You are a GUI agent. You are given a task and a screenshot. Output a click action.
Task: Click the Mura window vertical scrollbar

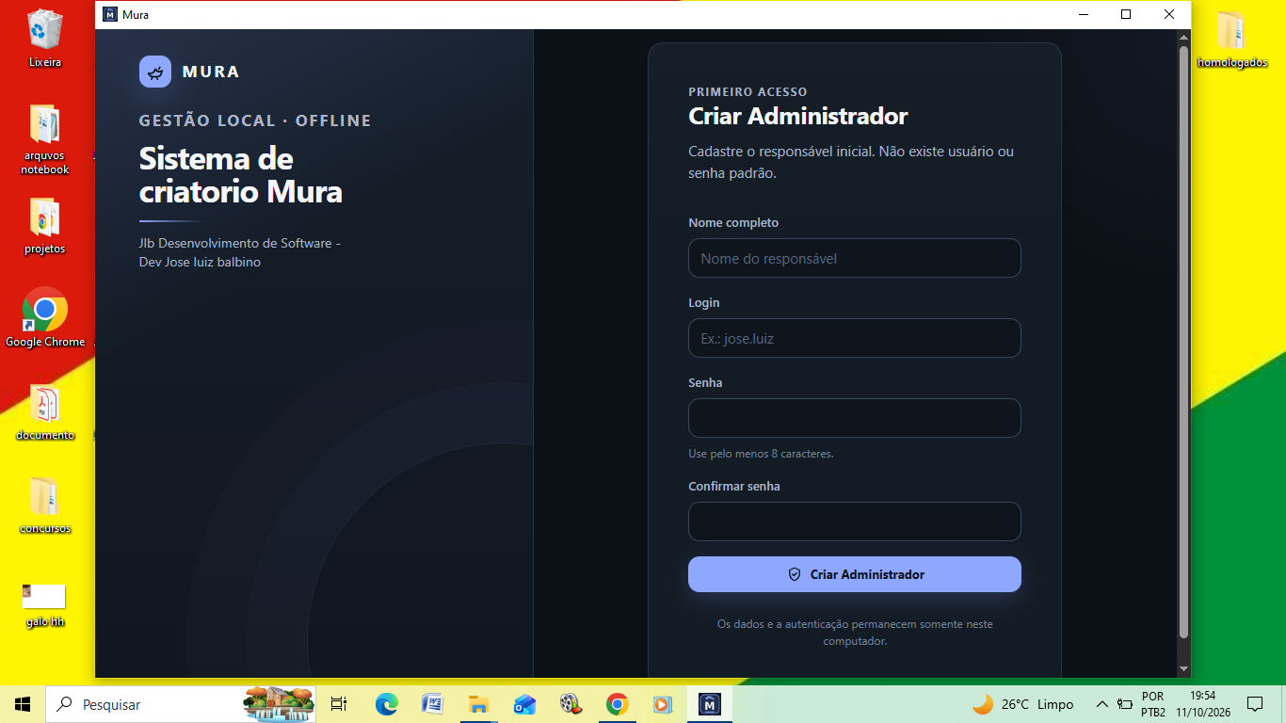pos(1184,342)
